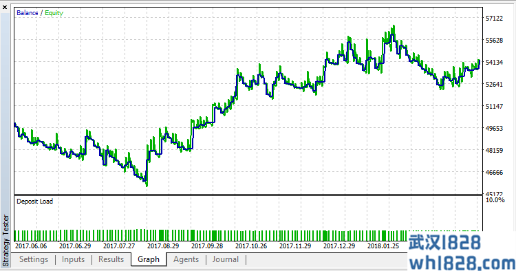Open the Results tab

111,259
